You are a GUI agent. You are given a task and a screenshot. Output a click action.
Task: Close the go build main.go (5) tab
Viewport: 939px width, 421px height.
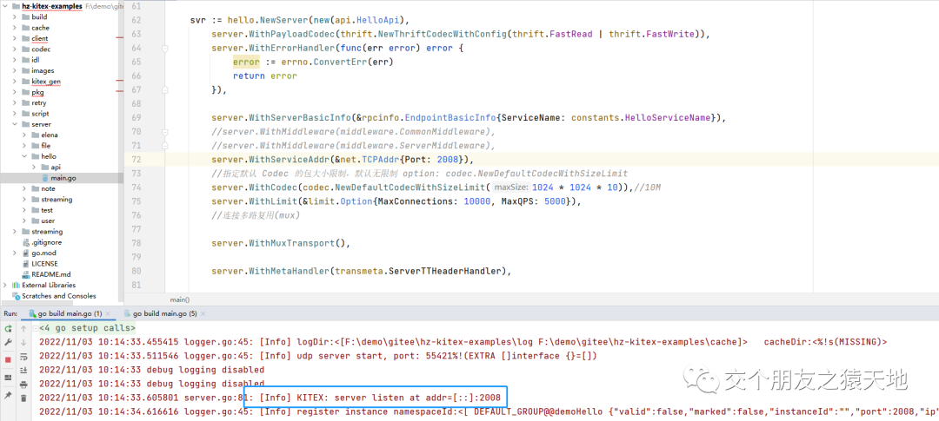coord(203,314)
